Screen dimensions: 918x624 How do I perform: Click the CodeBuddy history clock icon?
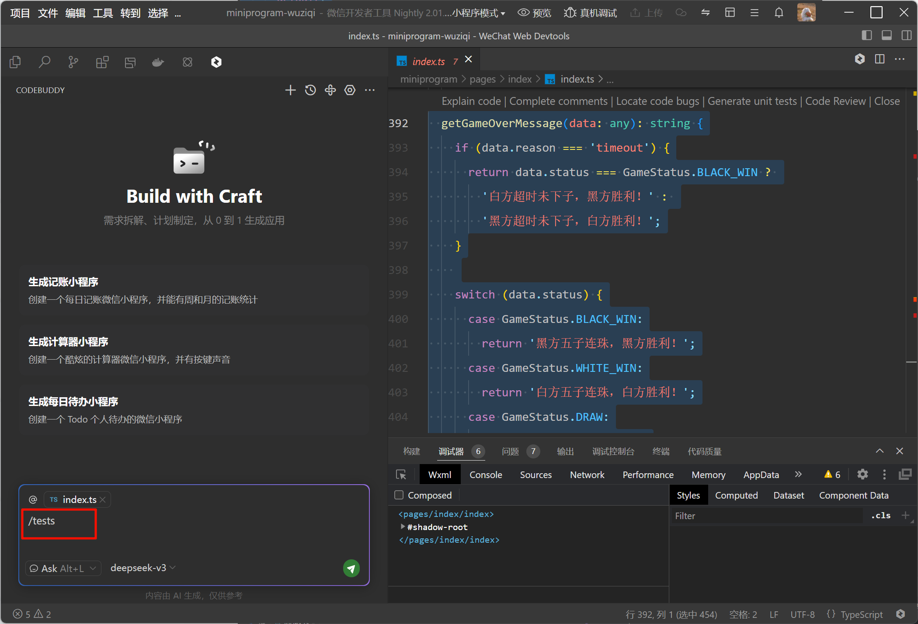point(310,90)
